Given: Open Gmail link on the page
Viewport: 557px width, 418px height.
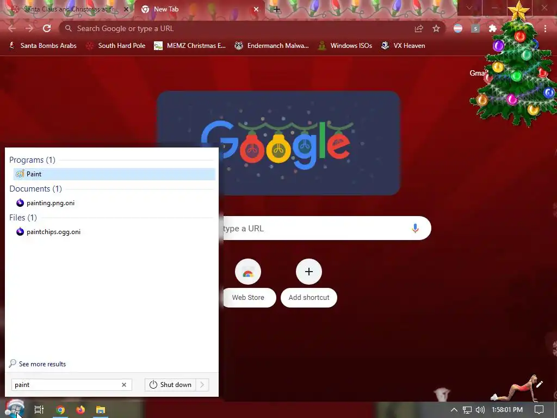Looking at the screenshot, I should pyautogui.click(x=478, y=73).
